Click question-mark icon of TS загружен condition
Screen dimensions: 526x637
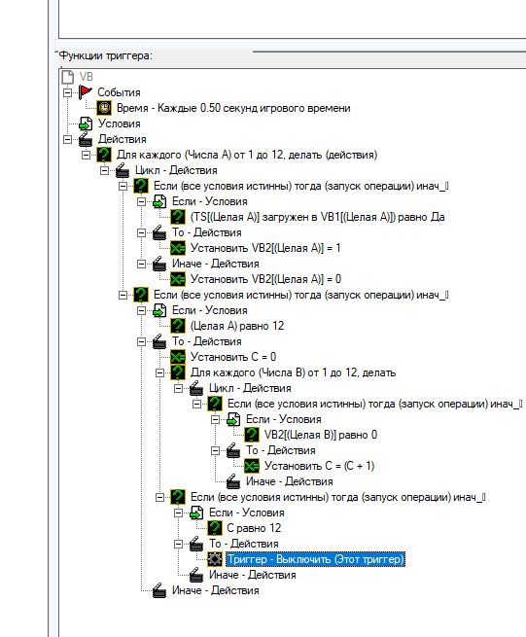coord(178,217)
